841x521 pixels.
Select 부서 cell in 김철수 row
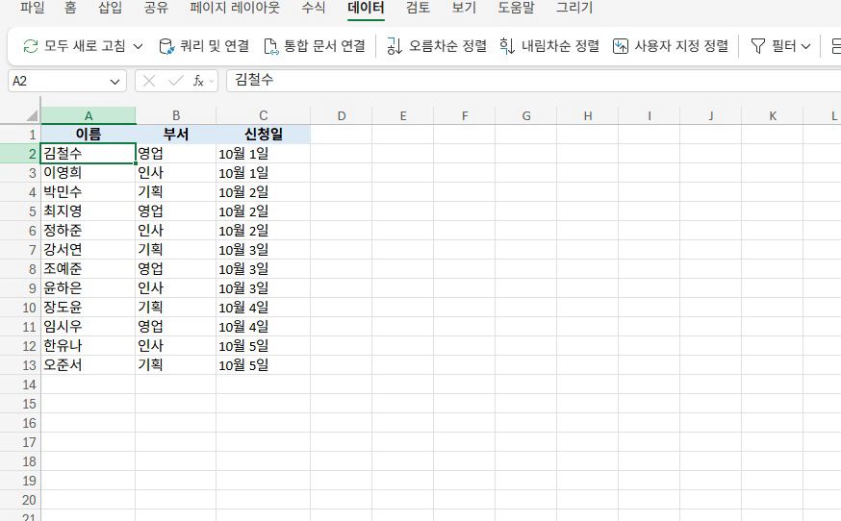(x=176, y=154)
